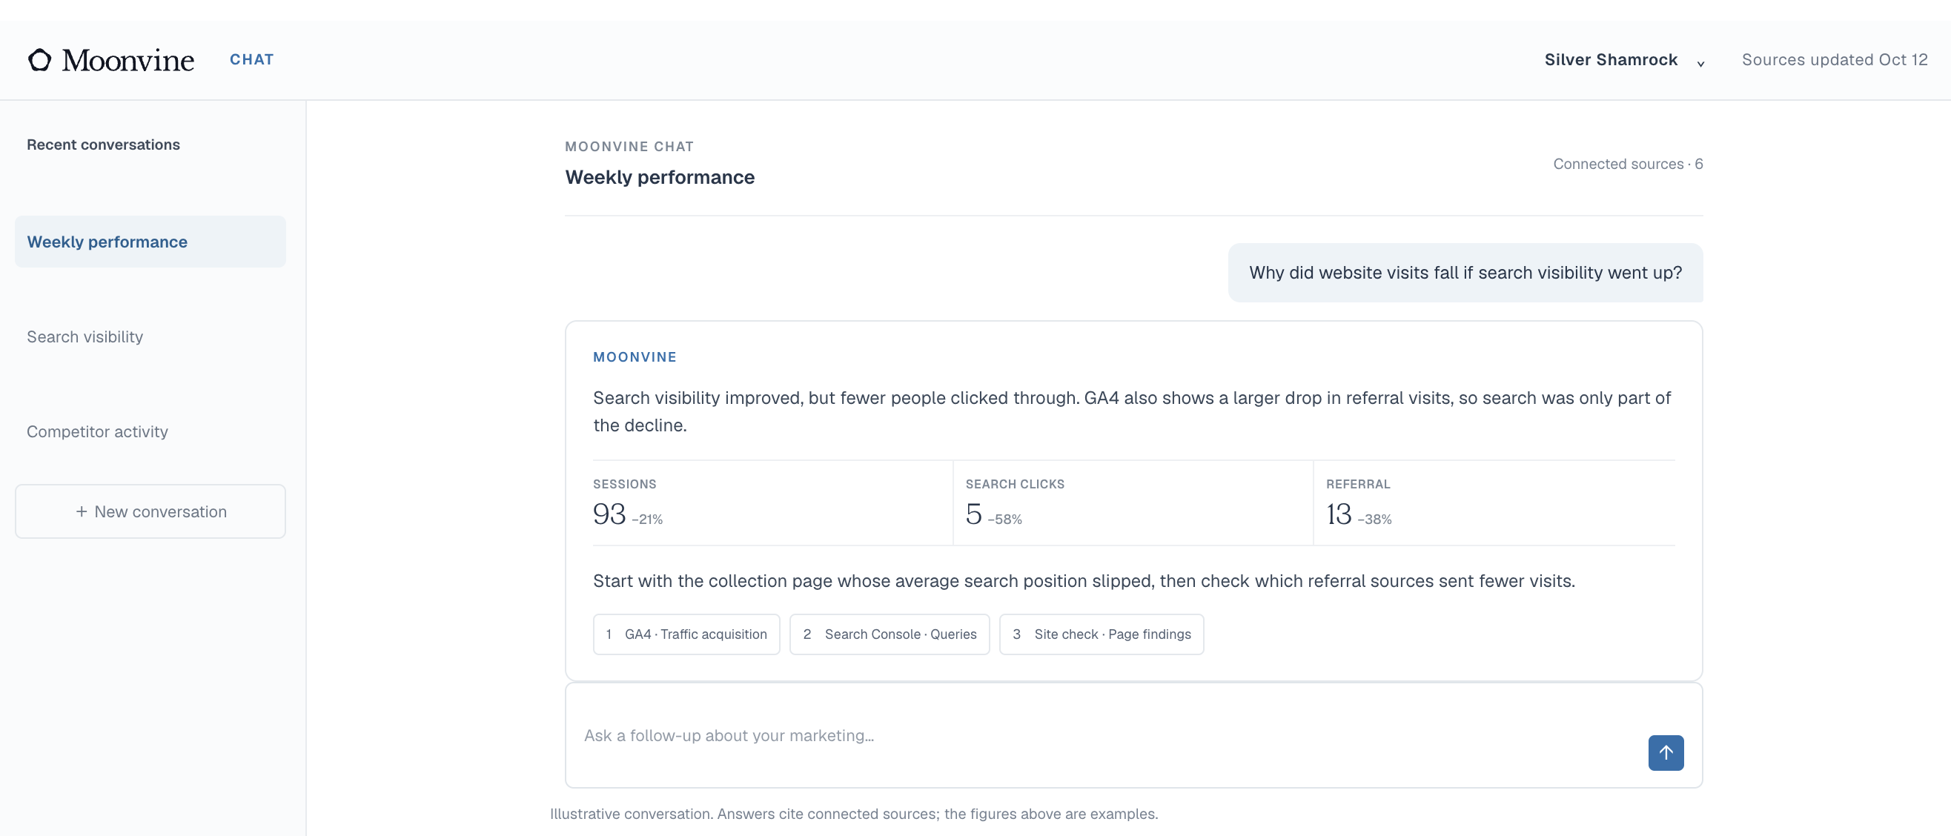Send the follow-up with the arrow button
This screenshot has width=1951, height=836.
click(1666, 752)
